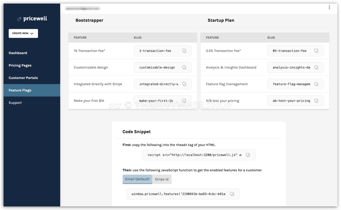Open the three-dot options menu
This screenshot has width=341, height=210.
pos(329,7)
